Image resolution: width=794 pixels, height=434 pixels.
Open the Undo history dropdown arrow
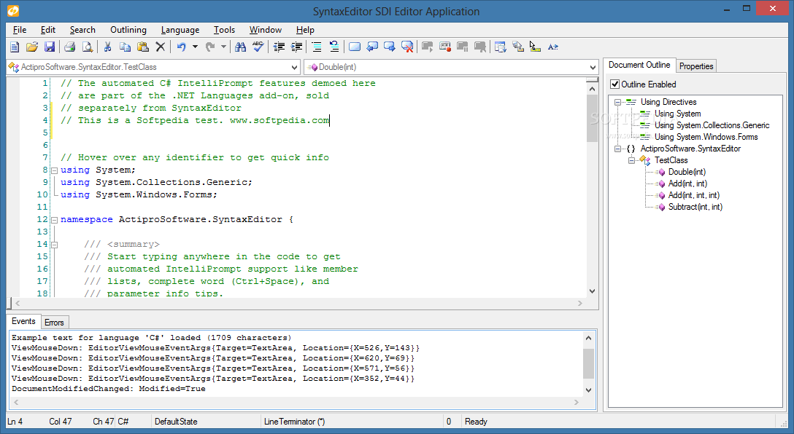point(194,47)
